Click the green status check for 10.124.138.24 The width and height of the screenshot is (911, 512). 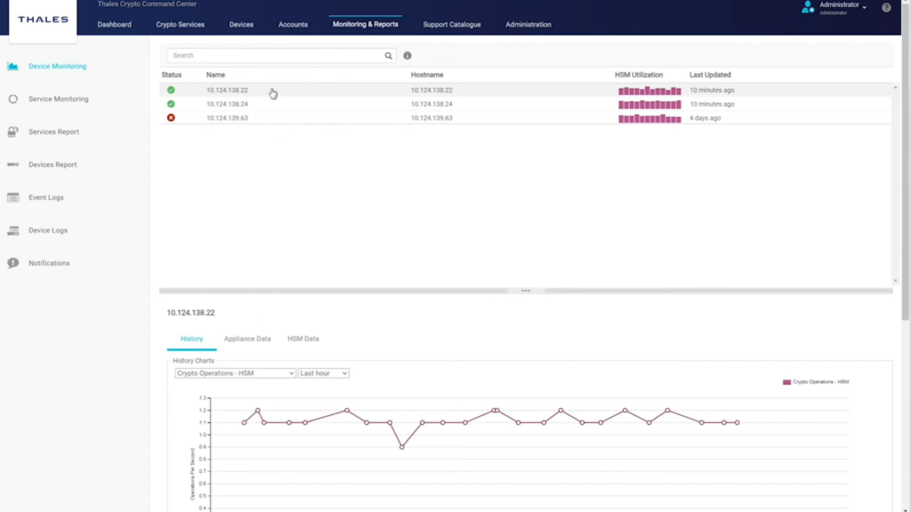(x=171, y=104)
